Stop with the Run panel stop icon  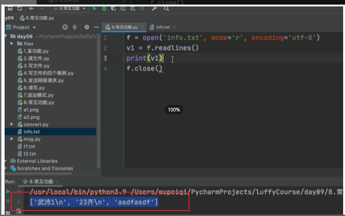(x=8, y=201)
